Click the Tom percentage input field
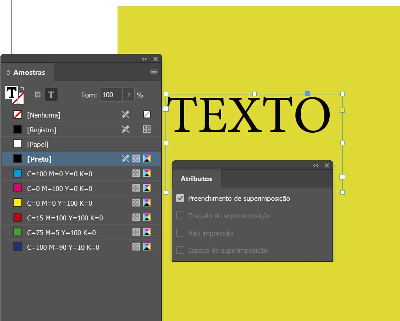Image resolution: width=400 pixels, height=321 pixels. pos(111,95)
